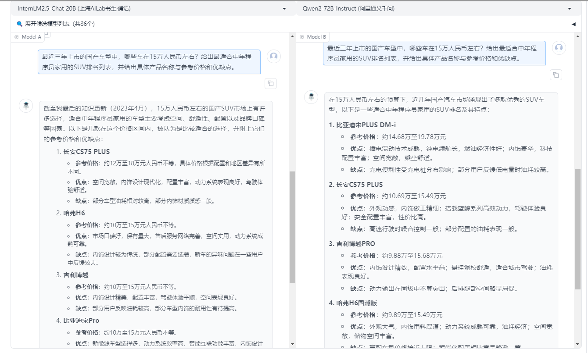This screenshot has height=353, width=588.
Task: Click the user question bubble in Model B
Action: 434,53
